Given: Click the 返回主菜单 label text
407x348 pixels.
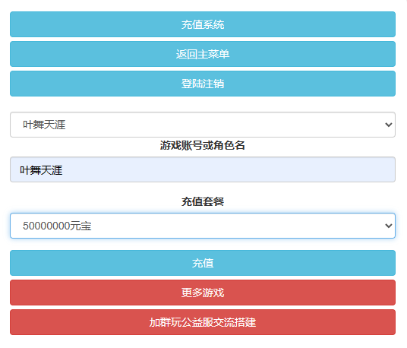Looking at the screenshot, I should (203, 54).
